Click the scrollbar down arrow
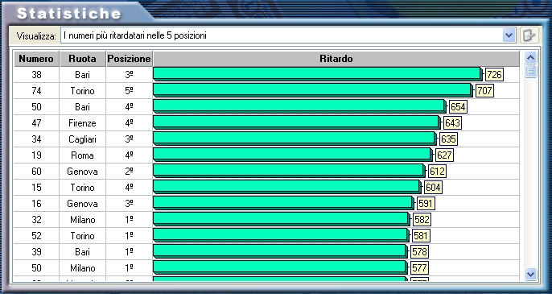Image resolution: width=552 pixels, height=294 pixels. click(530, 274)
